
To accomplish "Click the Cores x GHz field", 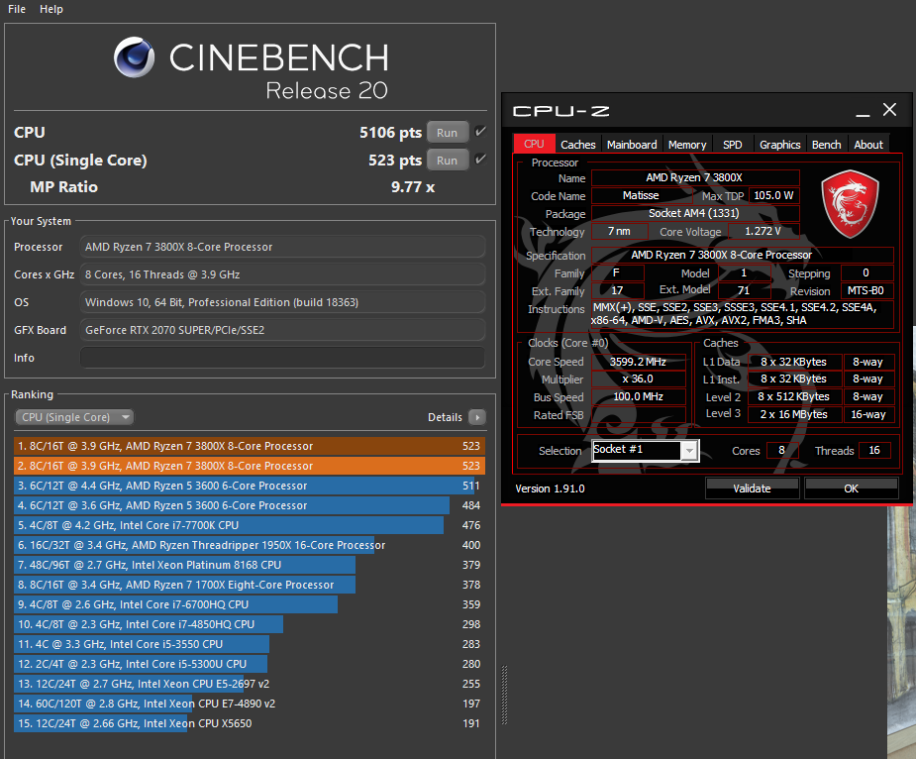I will pos(283,274).
